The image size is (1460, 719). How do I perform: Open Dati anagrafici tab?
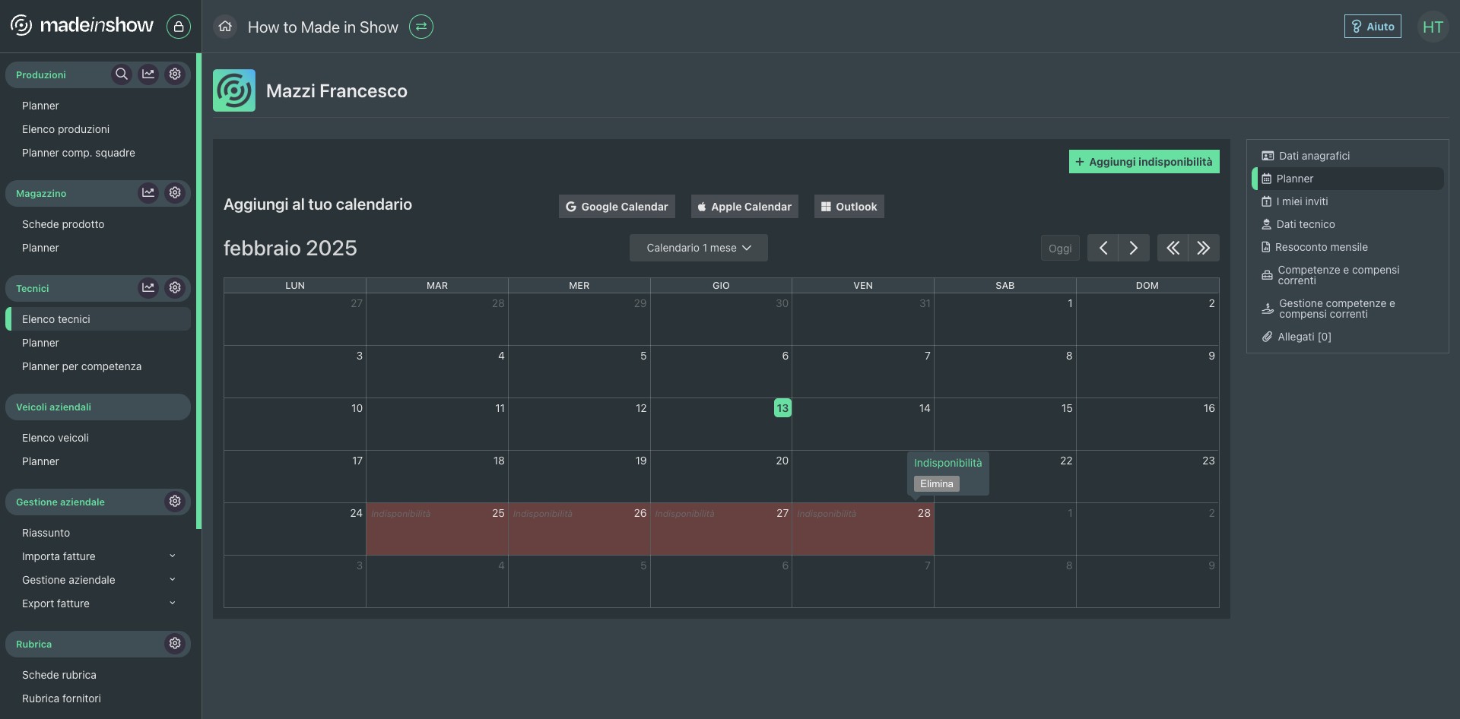(1313, 156)
